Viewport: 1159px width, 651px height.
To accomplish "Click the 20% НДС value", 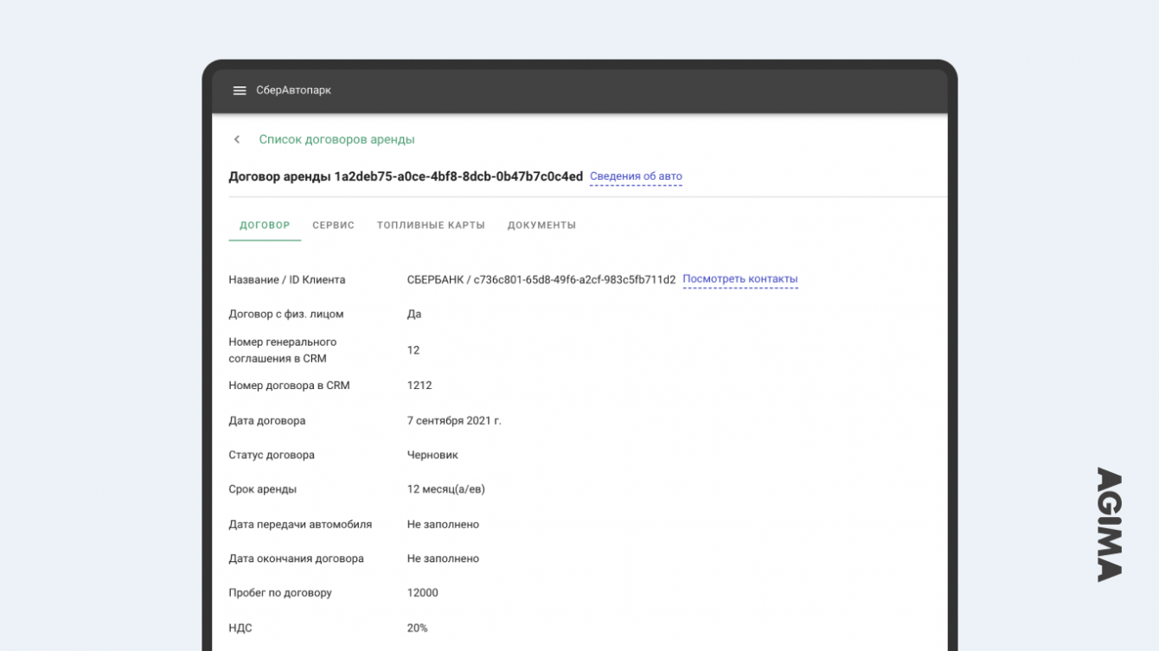I will [417, 629].
